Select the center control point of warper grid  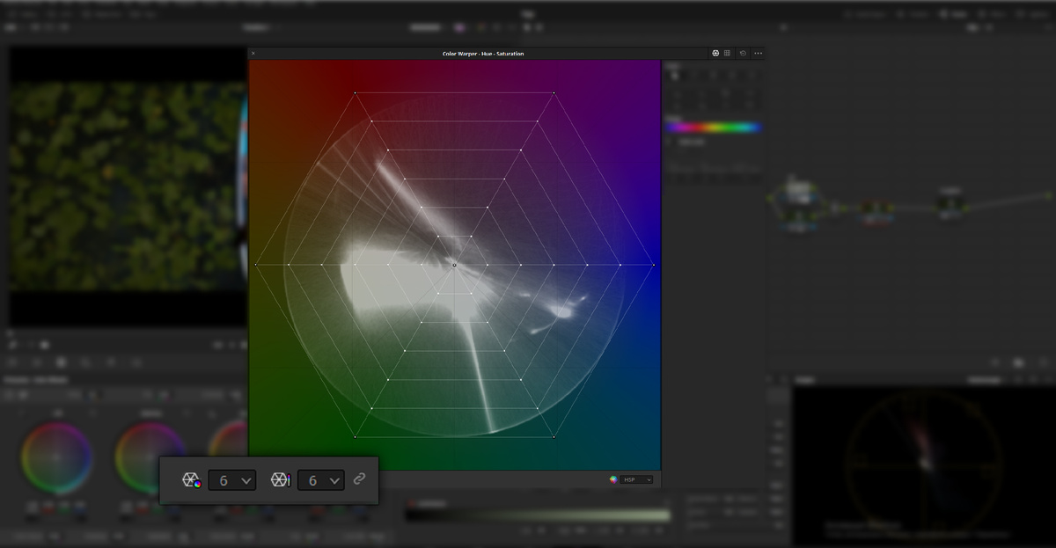(x=454, y=265)
